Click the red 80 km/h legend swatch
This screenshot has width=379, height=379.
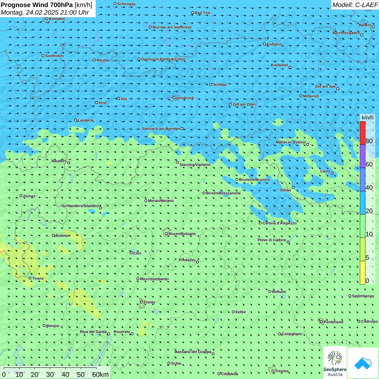pyautogui.click(x=362, y=133)
